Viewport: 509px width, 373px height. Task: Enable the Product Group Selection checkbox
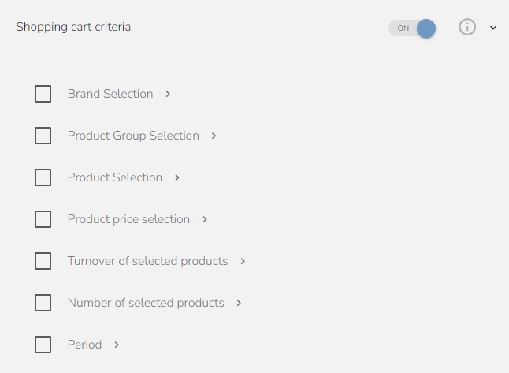point(43,136)
